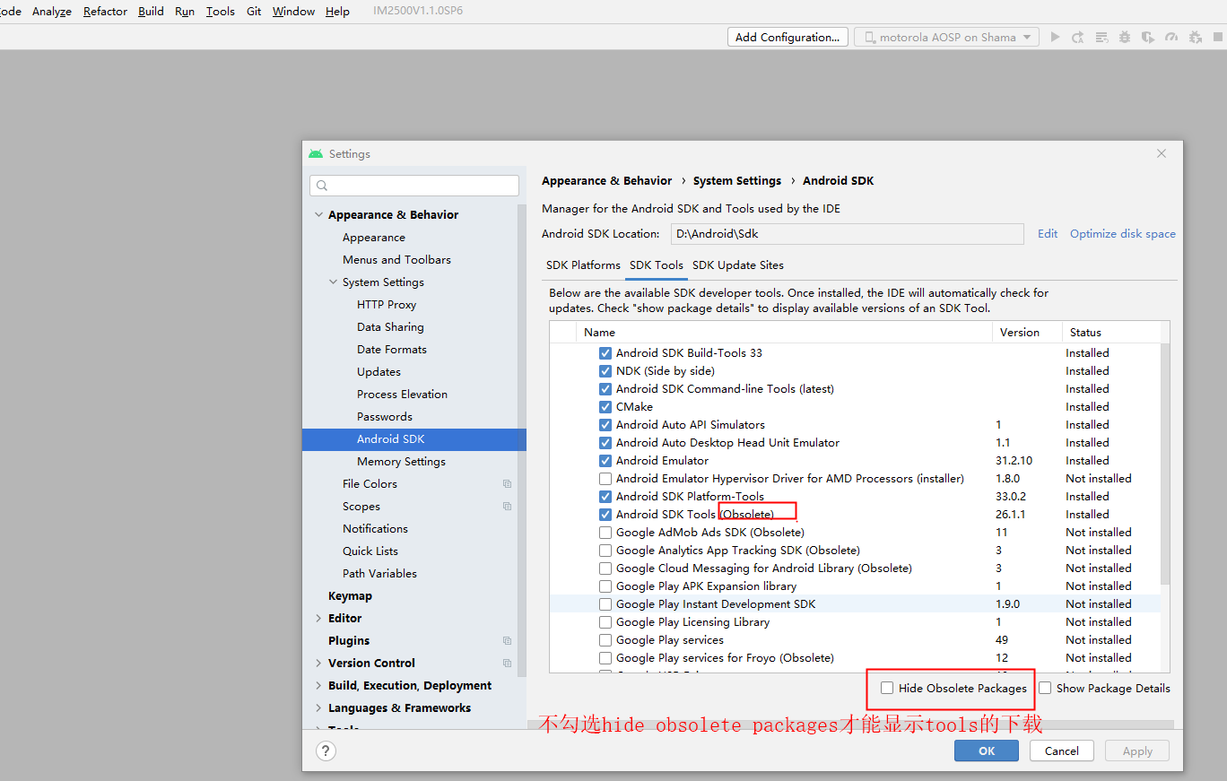Click the project-level icon beside Plugins
Image resolution: width=1227 pixels, height=781 pixels.
(508, 641)
